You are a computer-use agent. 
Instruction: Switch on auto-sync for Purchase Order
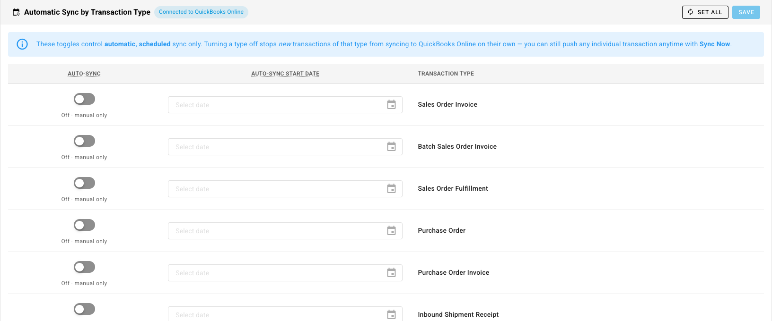(x=84, y=225)
